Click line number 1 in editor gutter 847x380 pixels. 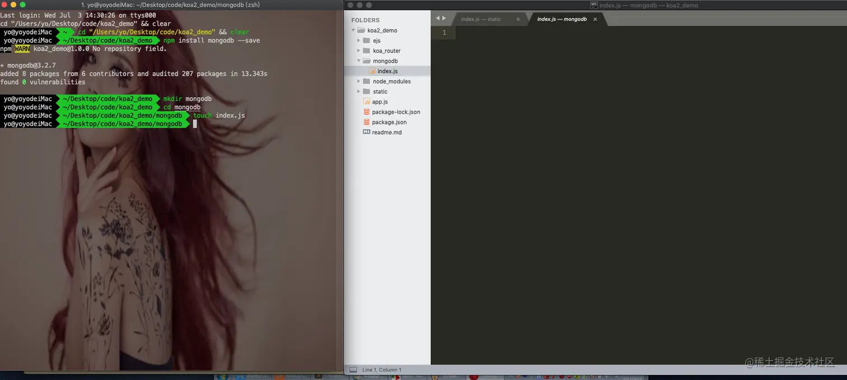tap(445, 32)
